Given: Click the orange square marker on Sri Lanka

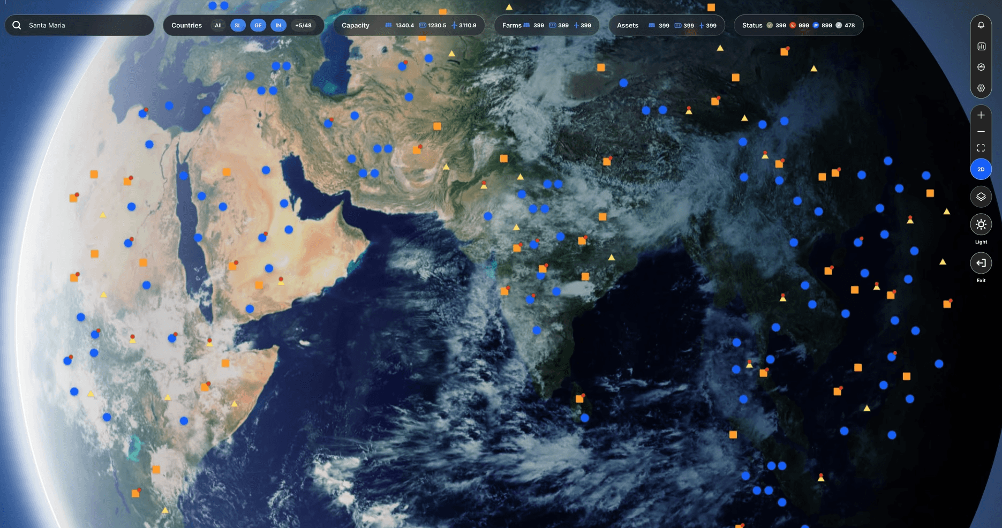Looking at the screenshot, I should point(579,399).
